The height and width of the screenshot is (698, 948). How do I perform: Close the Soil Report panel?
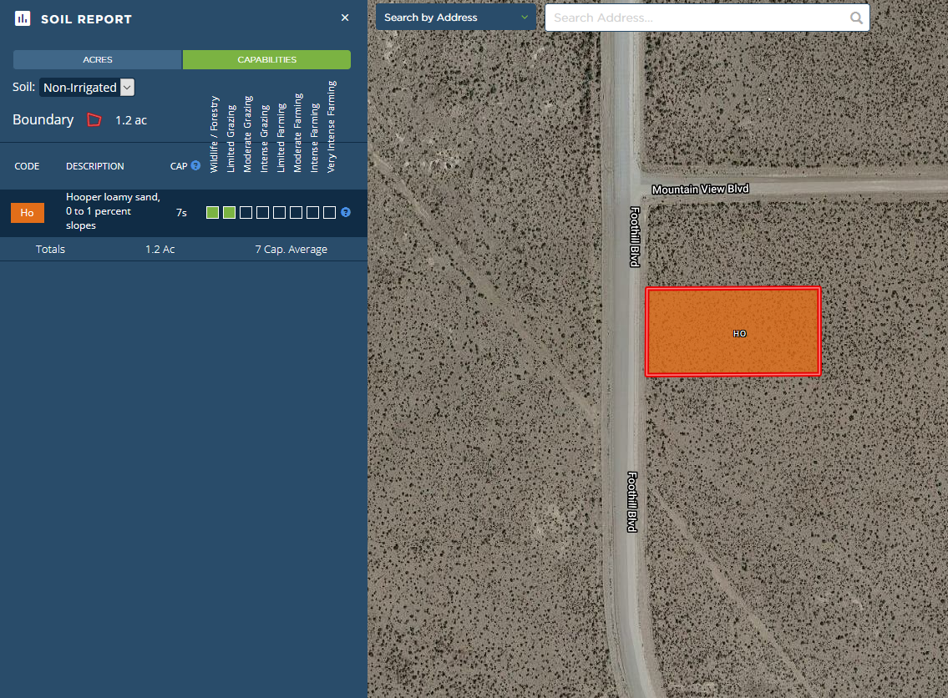click(345, 18)
